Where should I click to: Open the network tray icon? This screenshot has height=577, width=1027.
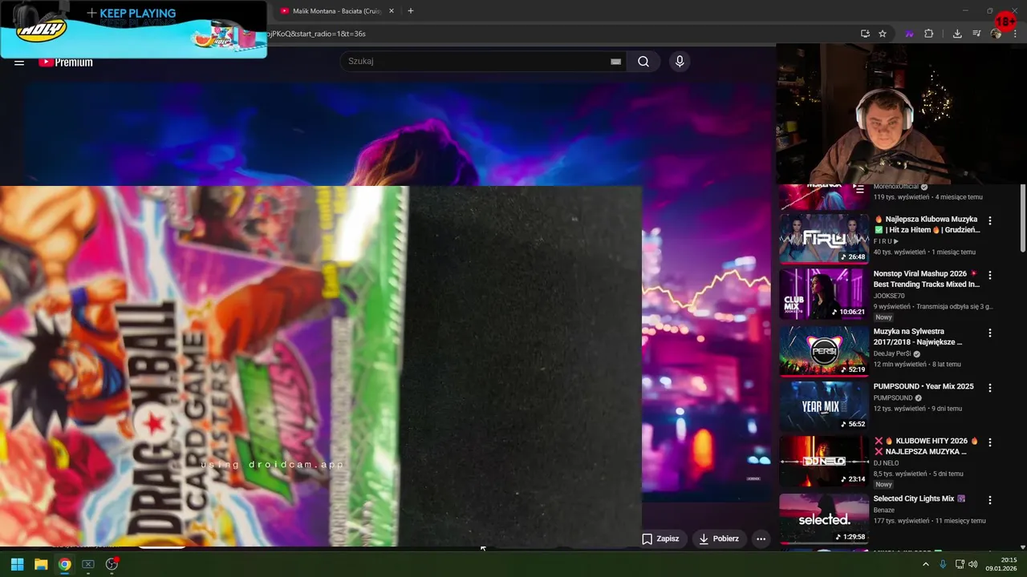point(960,564)
